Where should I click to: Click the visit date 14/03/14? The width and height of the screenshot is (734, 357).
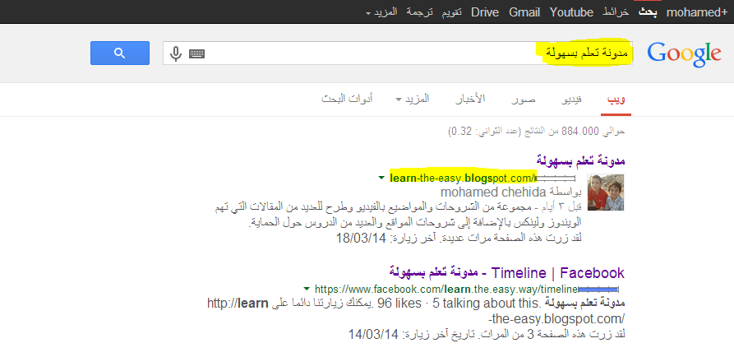tap(373, 335)
